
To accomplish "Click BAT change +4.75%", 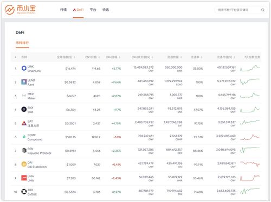I will pyautogui.click(x=116, y=123).
